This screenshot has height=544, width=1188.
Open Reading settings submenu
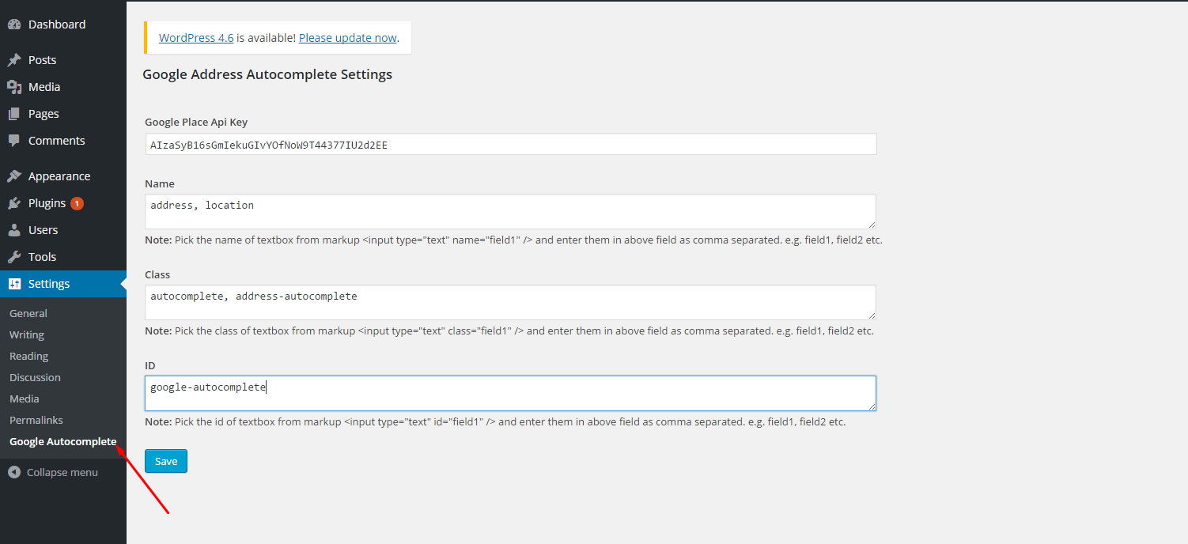click(28, 356)
